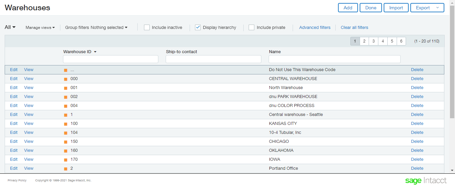Uncheck the Display hierarchy checkbox
The width and height of the screenshot is (455, 187).
[x=198, y=28]
